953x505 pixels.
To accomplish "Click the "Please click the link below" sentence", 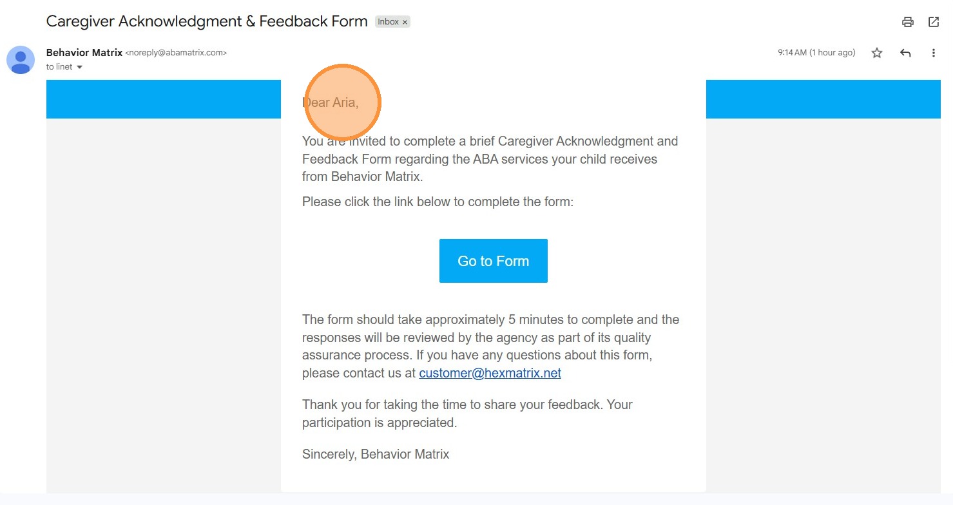I will point(438,202).
